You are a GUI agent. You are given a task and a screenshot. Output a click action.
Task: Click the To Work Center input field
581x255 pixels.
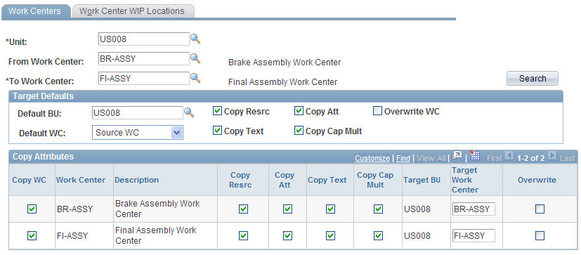click(x=144, y=78)
